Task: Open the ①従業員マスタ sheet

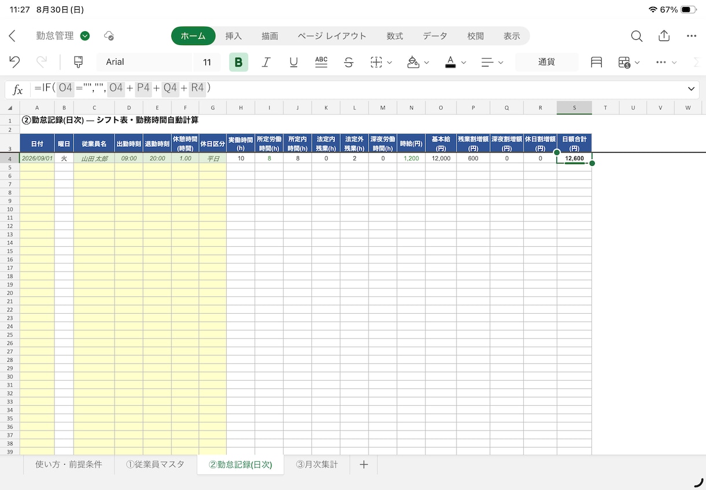Action: tap(155, 464)
